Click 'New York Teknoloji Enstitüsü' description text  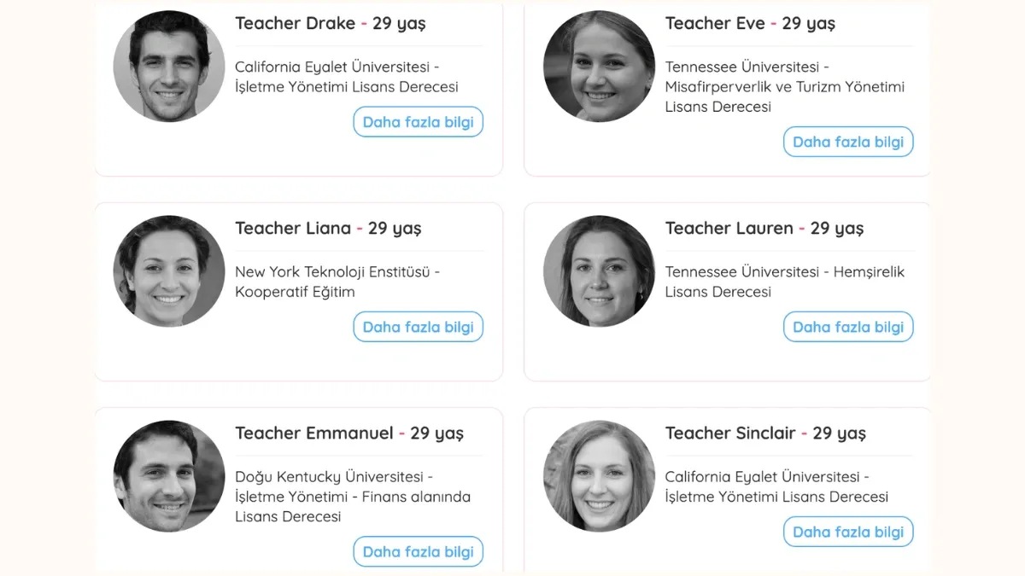[332, 272]
